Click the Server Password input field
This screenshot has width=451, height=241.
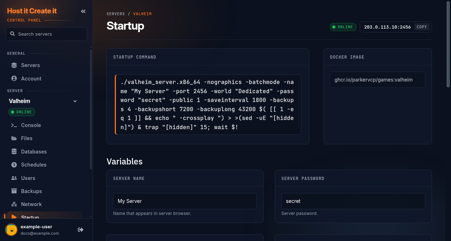(x=353, y=201)
